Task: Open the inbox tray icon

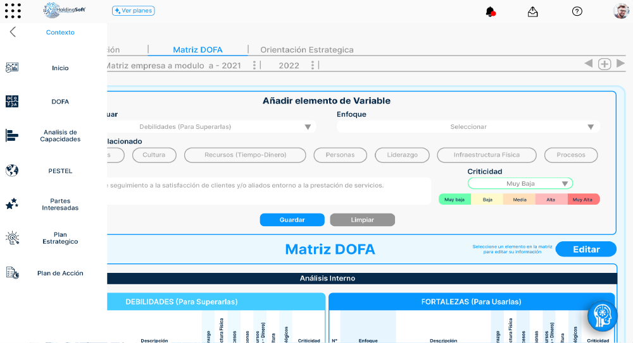Action: tap(533, 12)
